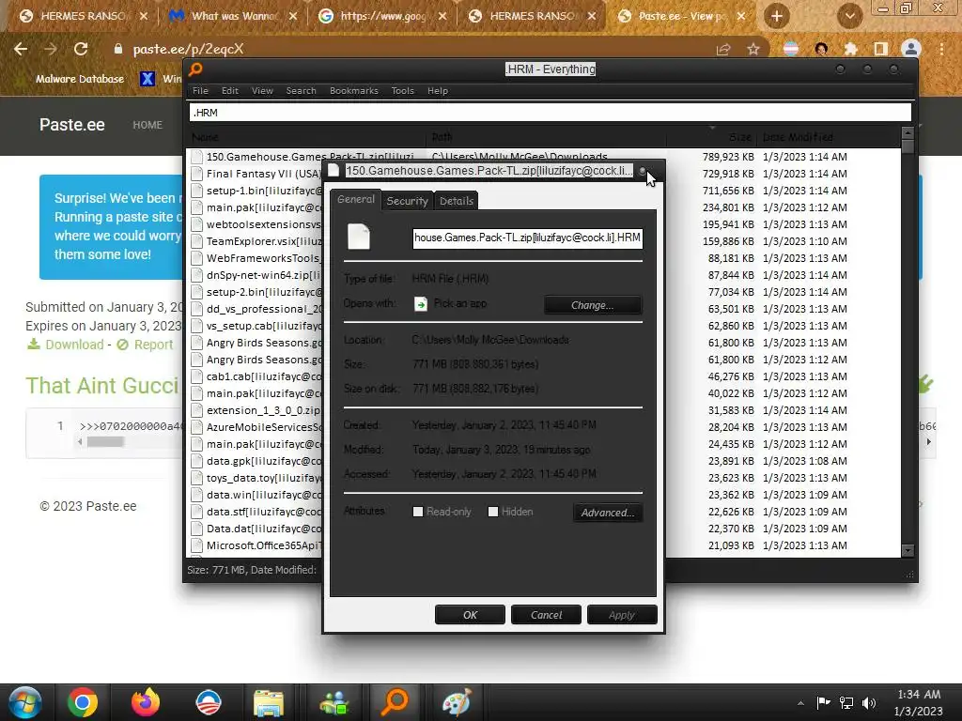Open Everything Help menu

pyautogui.click(x=438, y=91)
